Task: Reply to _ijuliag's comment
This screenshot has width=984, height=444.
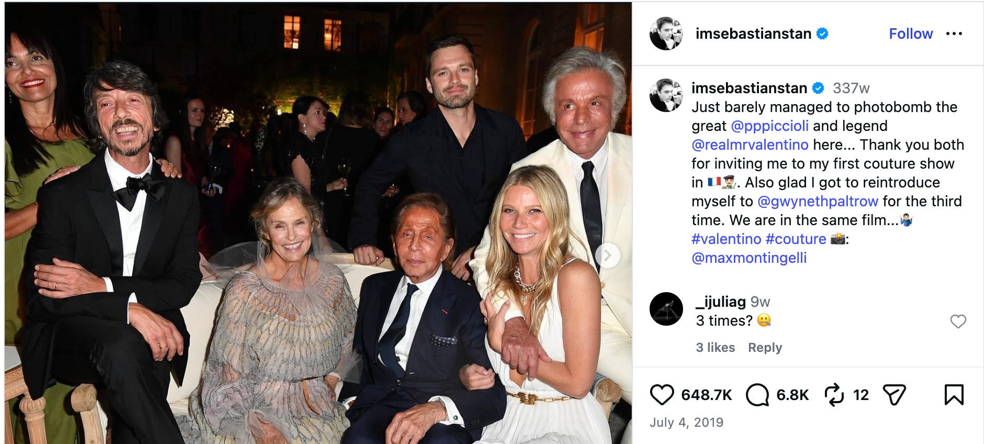Action: (x=766, y=348)
